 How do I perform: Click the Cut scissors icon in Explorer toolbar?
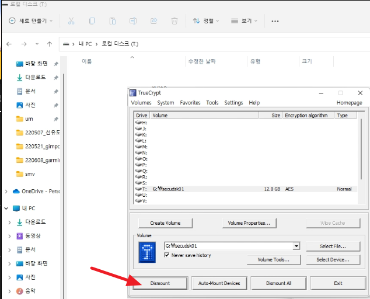pos(71,21)
